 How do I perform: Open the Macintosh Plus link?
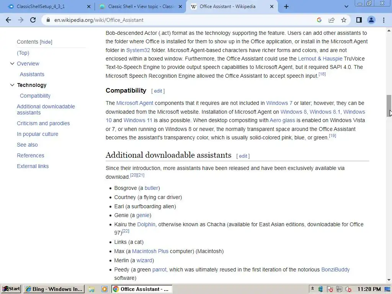tap(150, 251)
